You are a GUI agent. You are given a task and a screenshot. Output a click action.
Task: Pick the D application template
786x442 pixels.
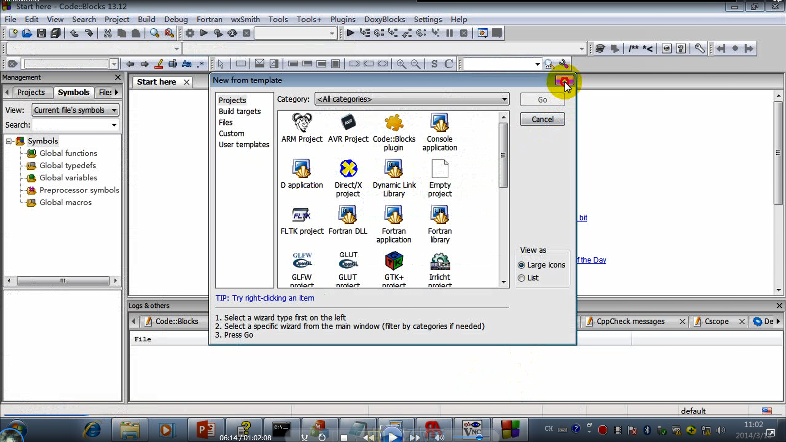pos(302,174)
